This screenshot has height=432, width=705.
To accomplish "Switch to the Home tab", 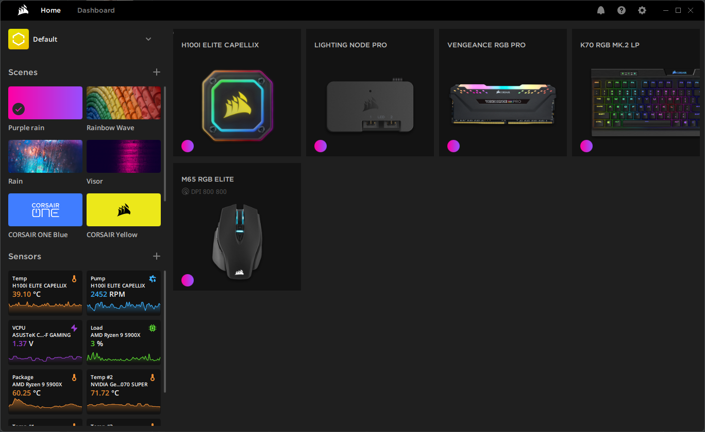I will (51, 10).
